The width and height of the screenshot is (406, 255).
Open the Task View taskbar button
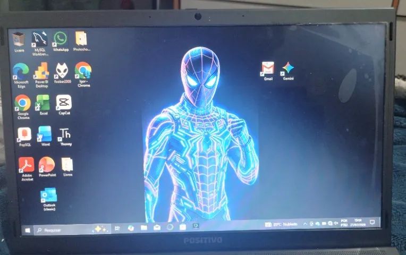coord(117,228)
